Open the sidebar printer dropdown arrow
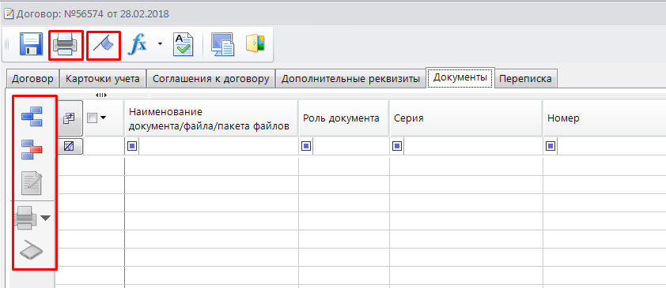The image size is (666, 288). [x=45, y=218]
